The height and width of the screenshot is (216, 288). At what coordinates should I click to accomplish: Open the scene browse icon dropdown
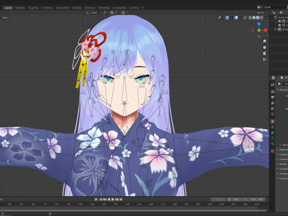click(x=260, y=7)
